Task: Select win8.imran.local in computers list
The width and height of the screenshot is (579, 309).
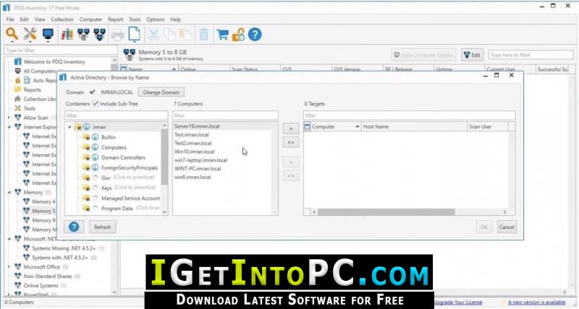Action: [x=193, y=177]
